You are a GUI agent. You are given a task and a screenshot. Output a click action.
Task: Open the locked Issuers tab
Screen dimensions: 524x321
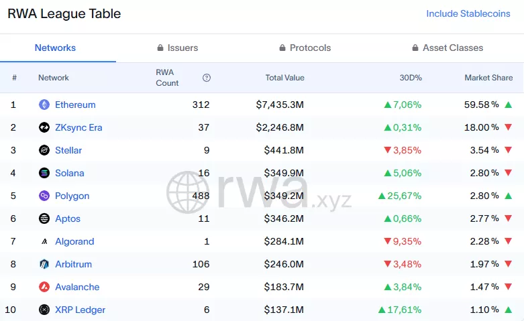177,48
